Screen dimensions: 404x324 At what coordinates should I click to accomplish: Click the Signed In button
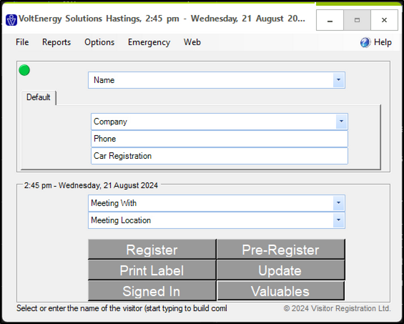pos(152,291)
